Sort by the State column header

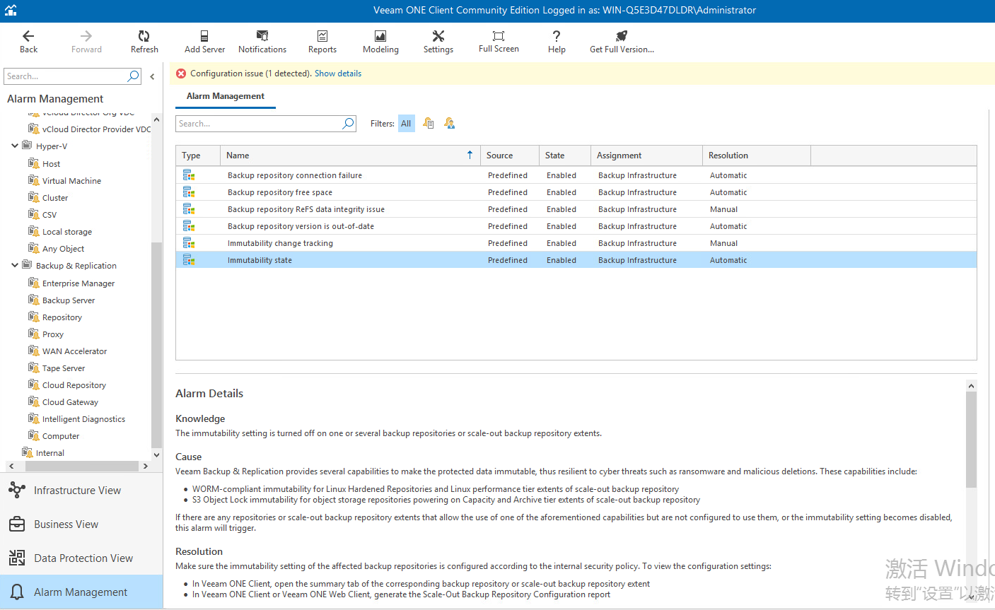click(x=564, y=156)
